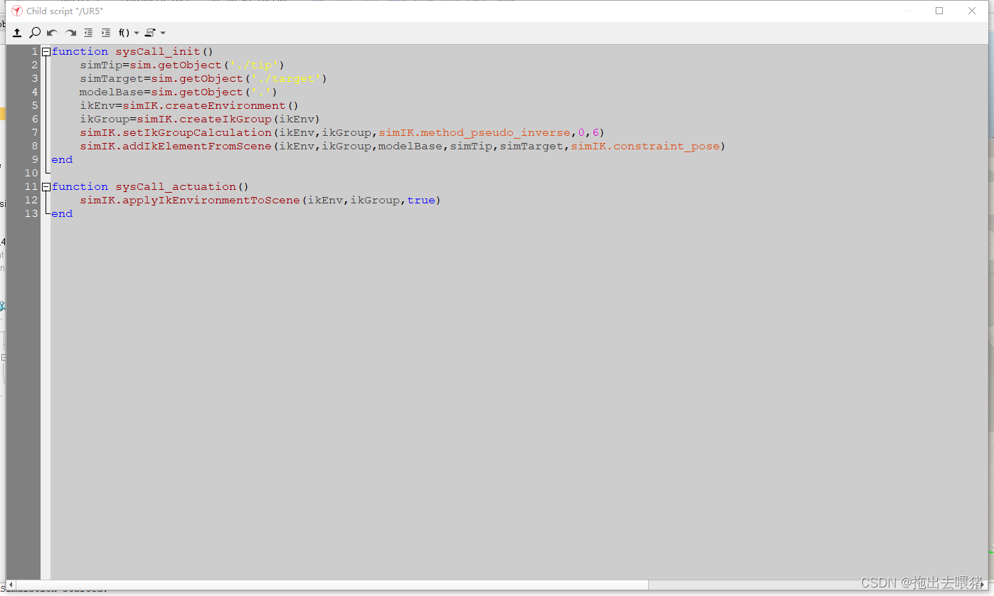Click the undo icon on the toolbar

point(51,33)
